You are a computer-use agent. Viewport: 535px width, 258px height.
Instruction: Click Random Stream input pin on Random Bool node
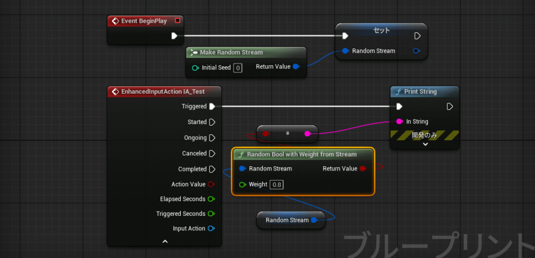242,168
